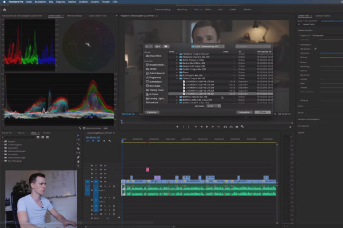Screen dimensions: 343x228
Task: Click Mark In in program monitor
Action: point(183,127)
